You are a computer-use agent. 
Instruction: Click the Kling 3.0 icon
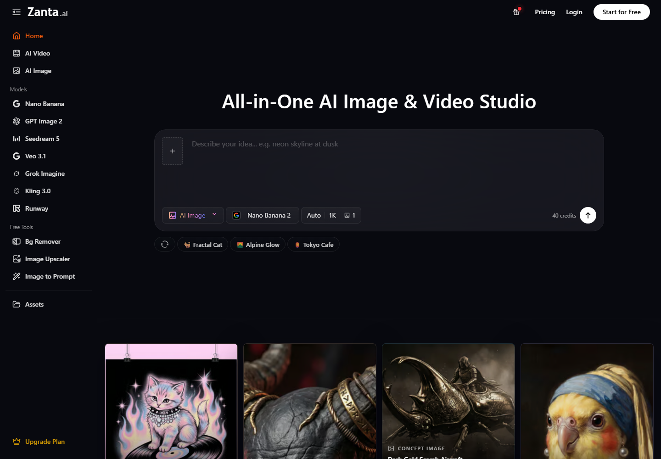click(17, 191)
